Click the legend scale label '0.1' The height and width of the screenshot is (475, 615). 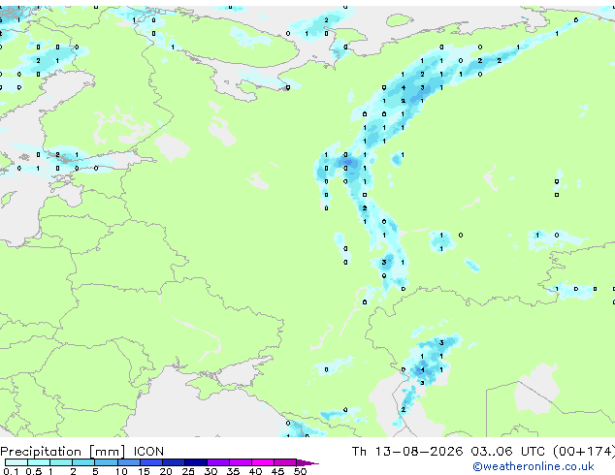coord(11,471)
